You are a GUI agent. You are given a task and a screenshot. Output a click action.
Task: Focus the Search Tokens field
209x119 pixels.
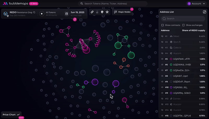coord(113,4)
